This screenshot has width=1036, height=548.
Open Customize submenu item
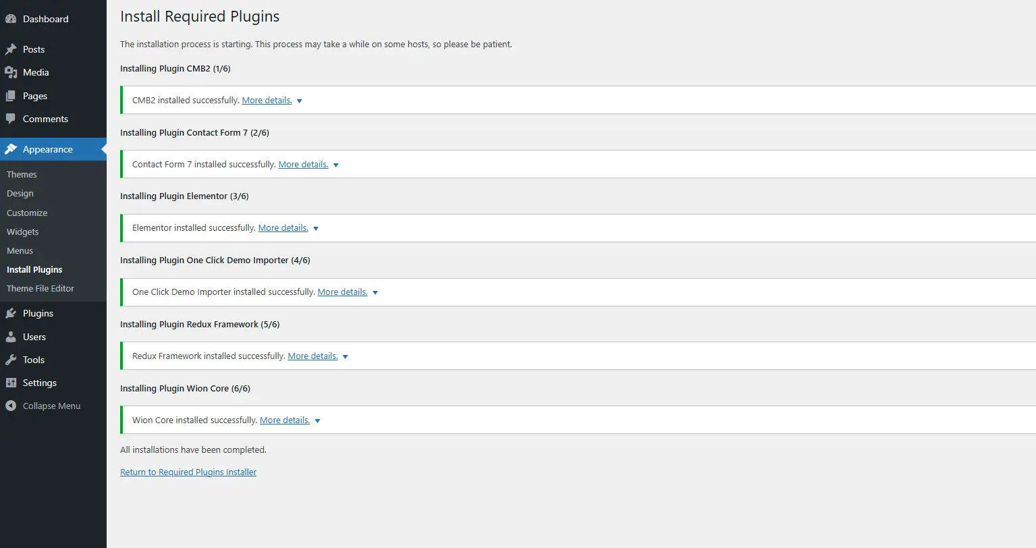(x=27, y=213)
